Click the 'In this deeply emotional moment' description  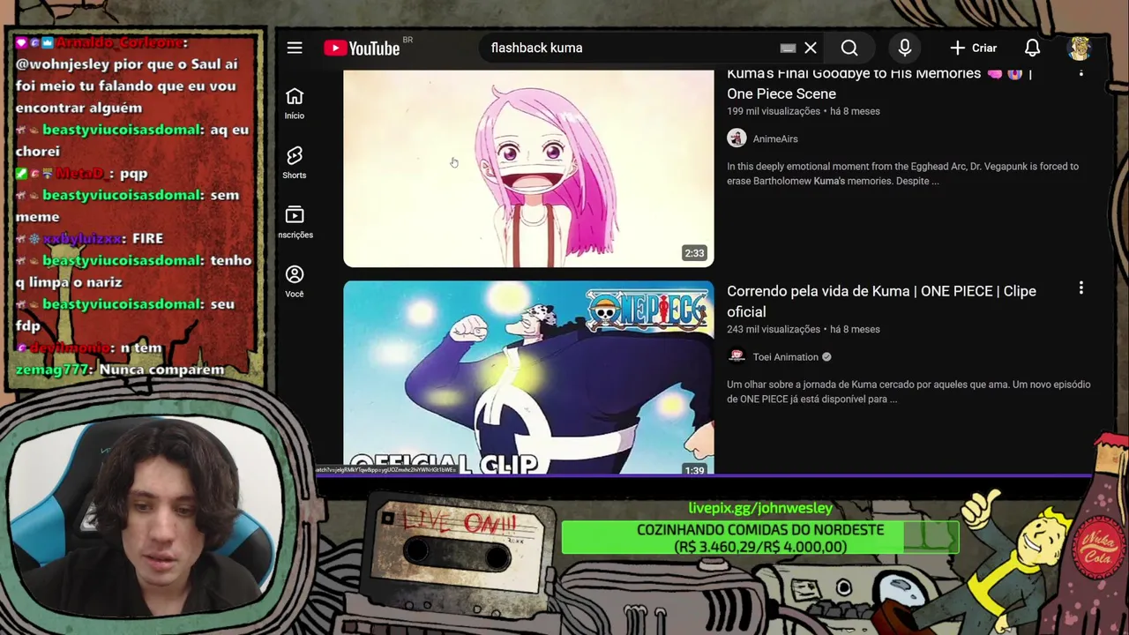(x=902, y=173)
